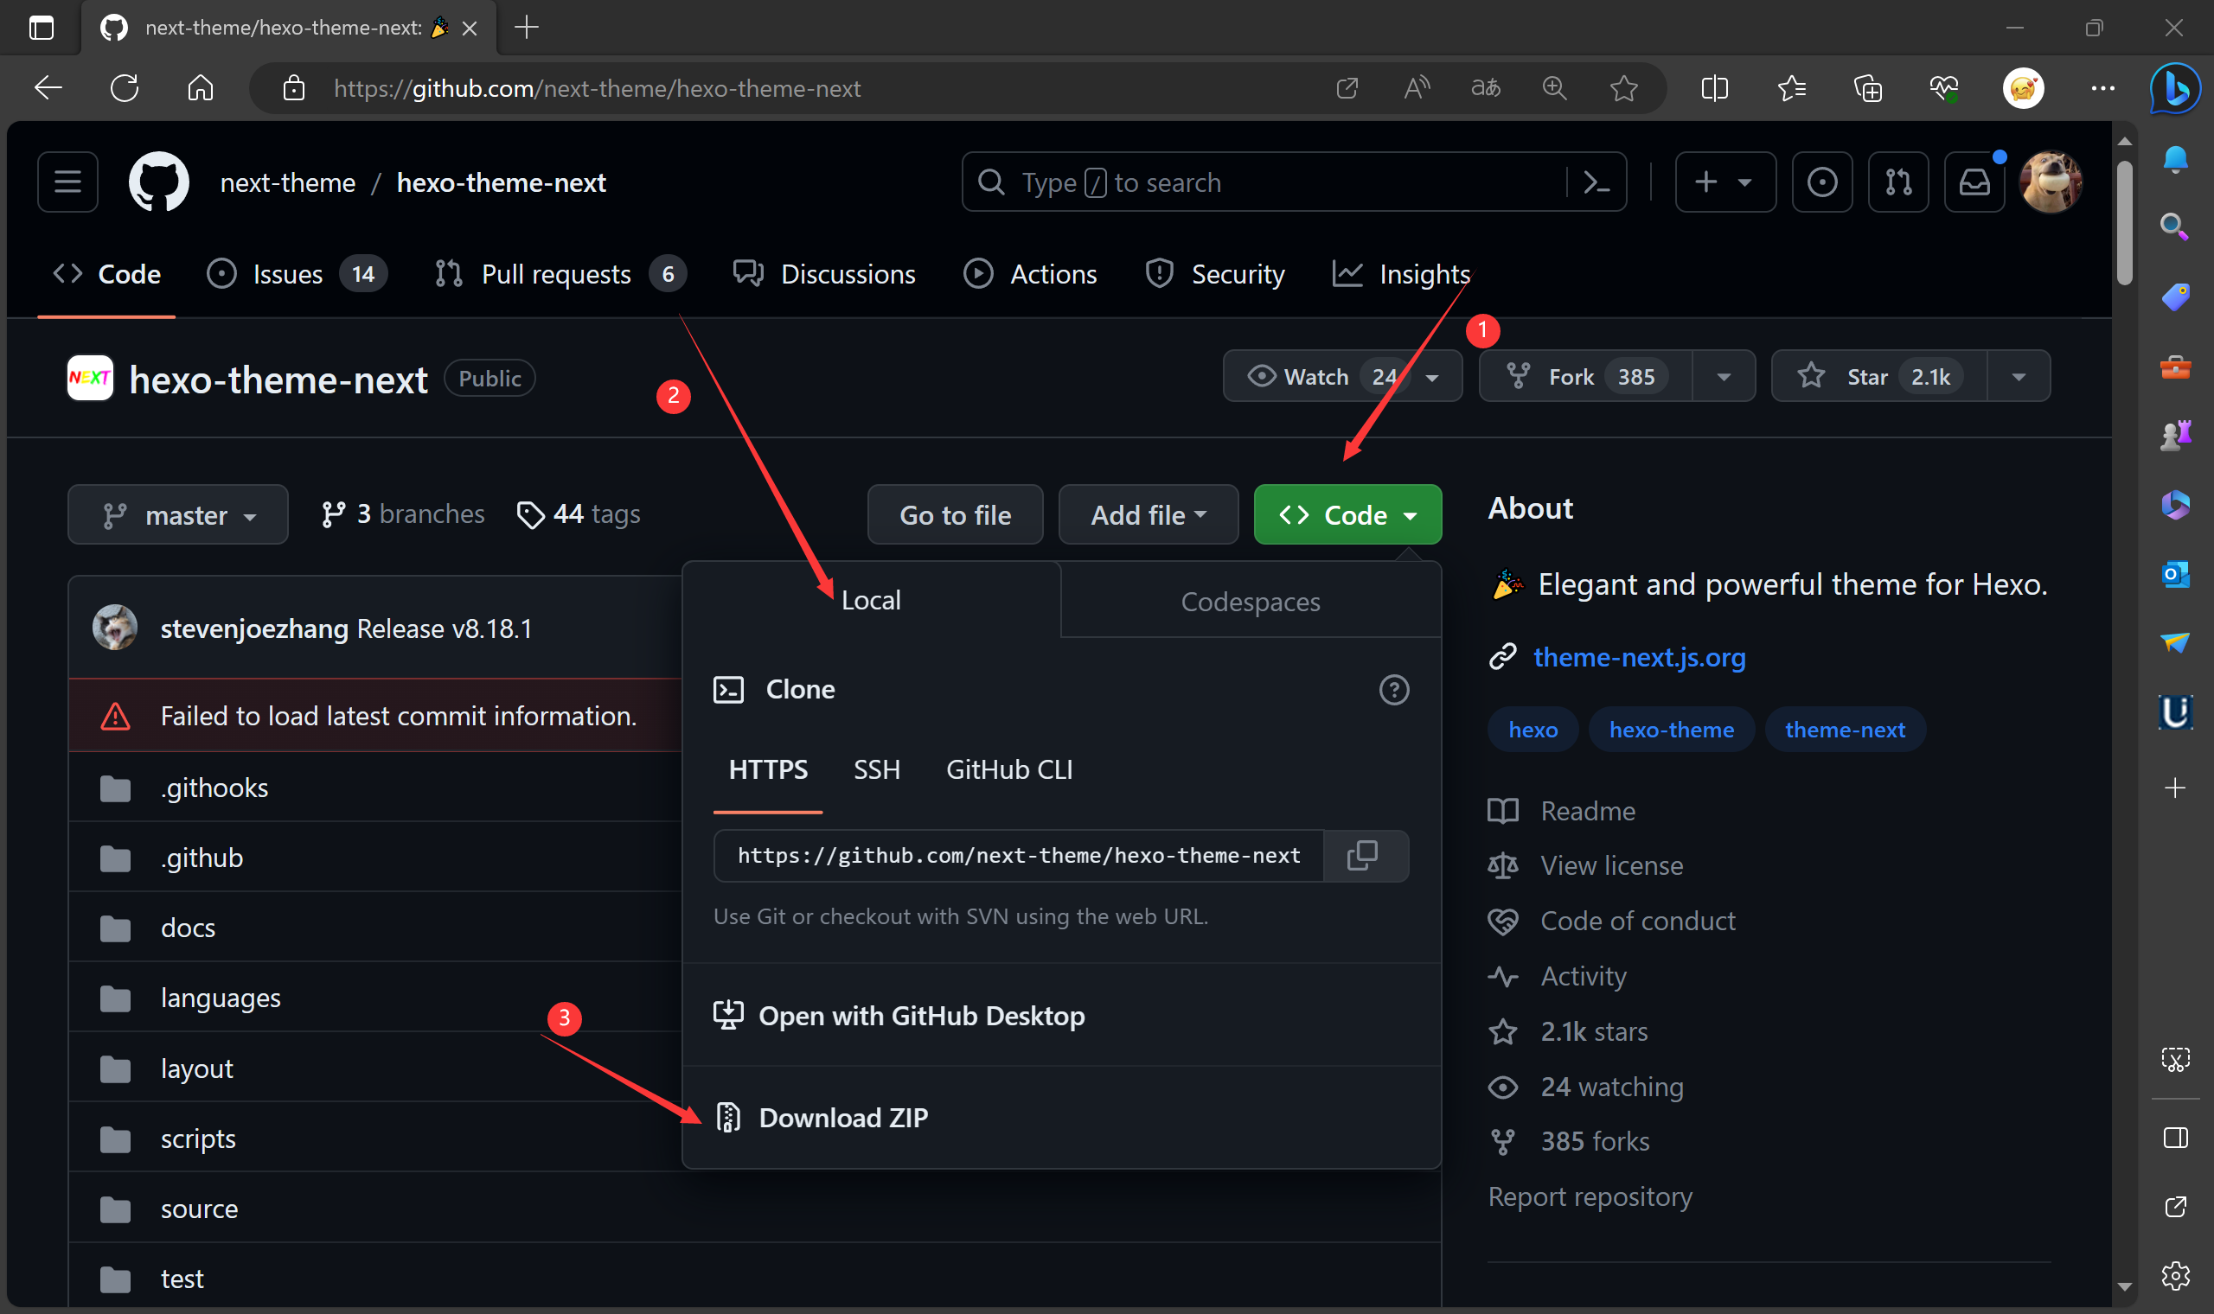
Task: Switch to the SSH clone tab
Action: tap(873, 768)
